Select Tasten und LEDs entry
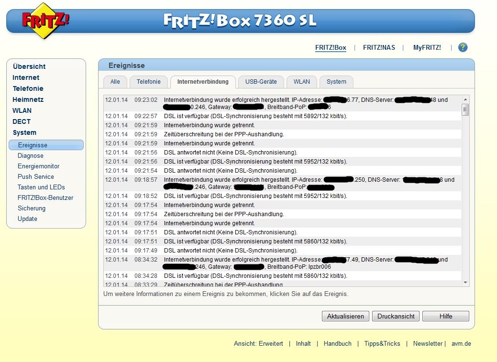 pos(41,187)
